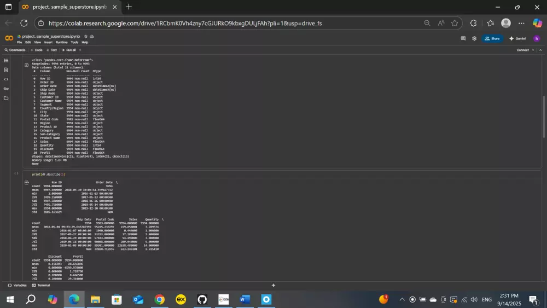547x308 pixels.
Task: Open the Colab account avatar
Action: (x=537, y=38)
